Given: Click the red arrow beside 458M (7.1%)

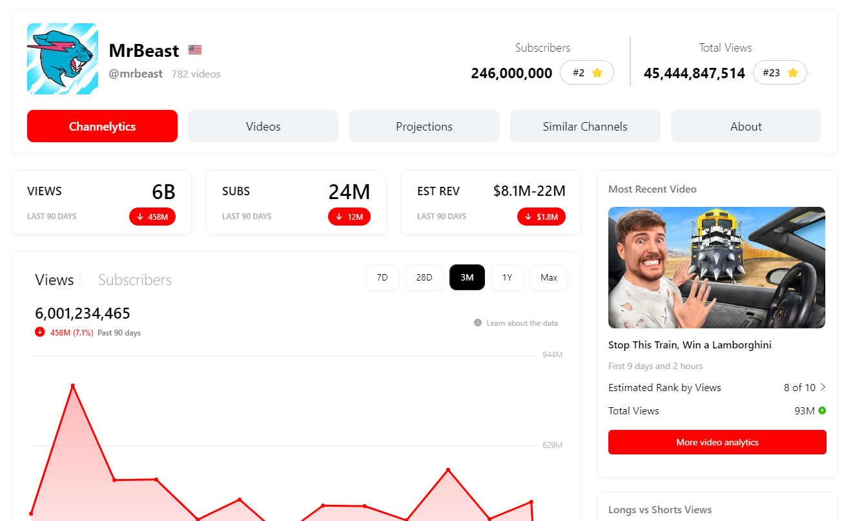Looking at the screenshot, I should click(39, 332).
